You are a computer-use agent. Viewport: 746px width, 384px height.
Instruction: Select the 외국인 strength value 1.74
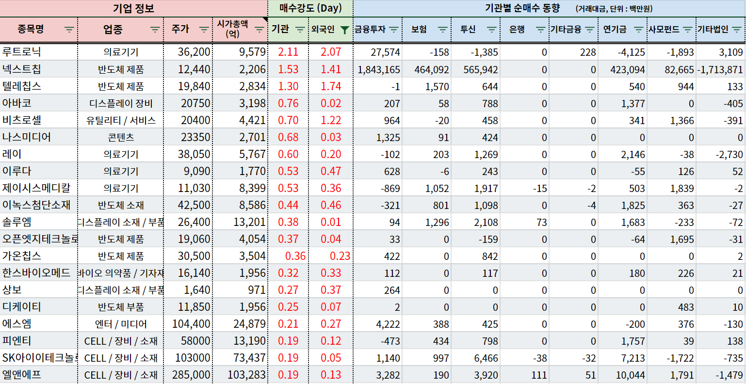point(331,86)
